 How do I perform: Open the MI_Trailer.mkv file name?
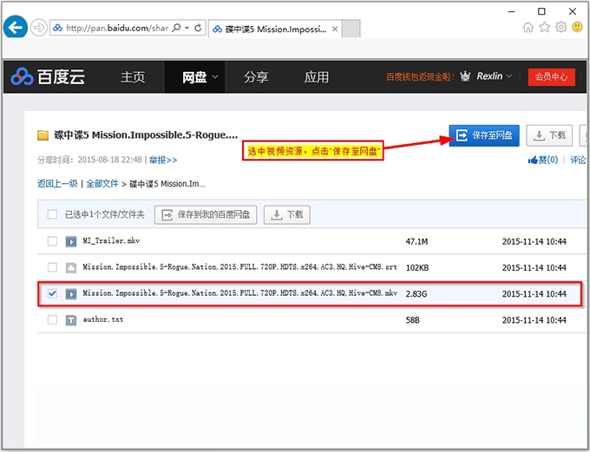click(111, 241)
